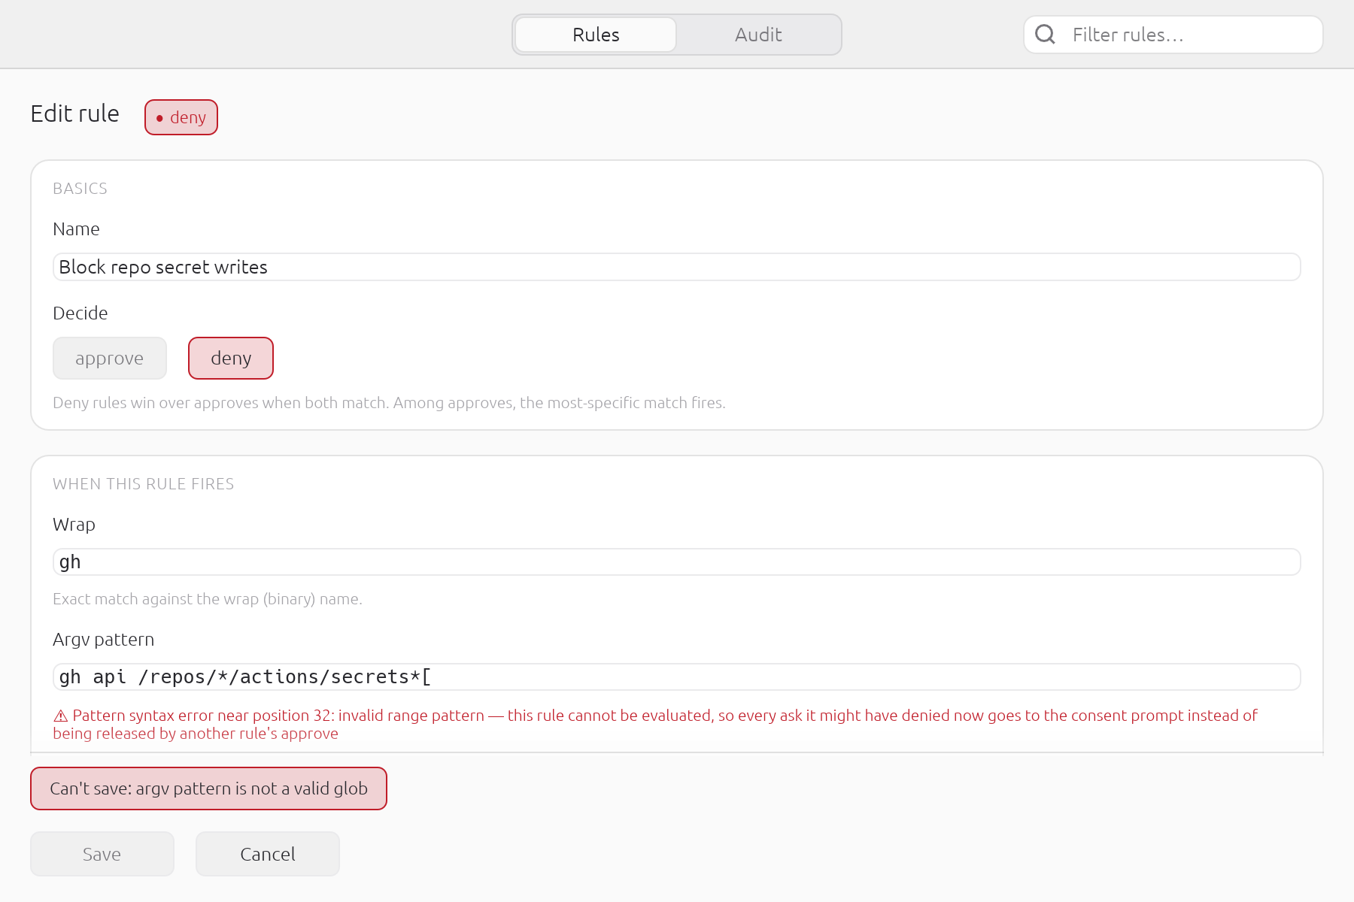This screenshot has width=1354, height=902.
Task: Click the Argv pattern field label
Action: coord(104,640)
